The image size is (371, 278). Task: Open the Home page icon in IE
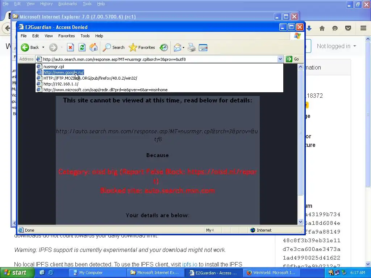point(94,47)
